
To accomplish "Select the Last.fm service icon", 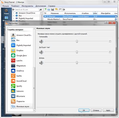I will 13,61.
